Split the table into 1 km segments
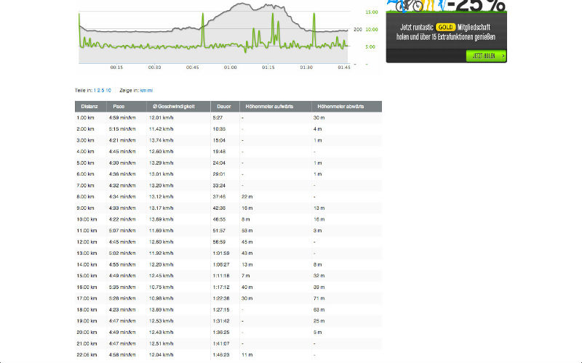The height and width of the screenshot is (363, 582). click(95, 90)
